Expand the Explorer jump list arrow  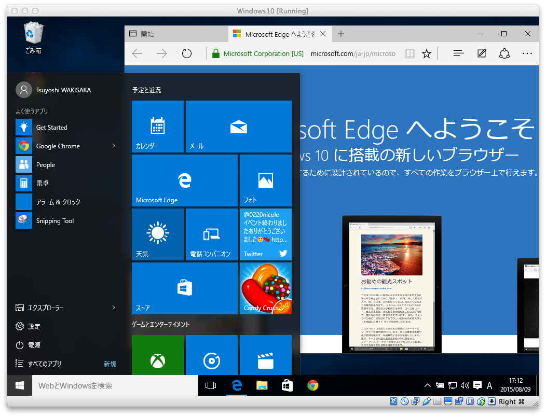pyautogui.click(x=114, y=308)
